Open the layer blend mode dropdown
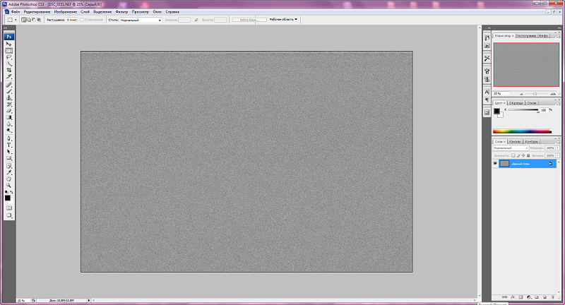The image size is (565, 305). click(x=511, y=148)
